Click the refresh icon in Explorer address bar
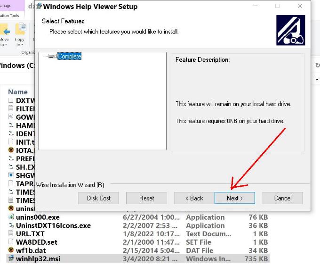This screenshot has height=265, width=320. [317, 66]
